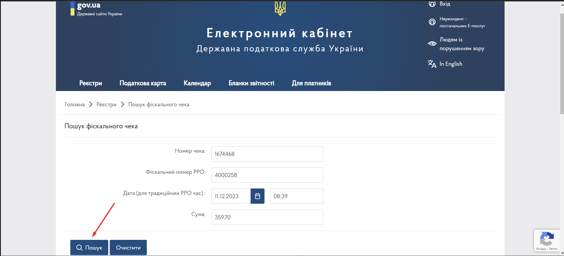
Task: Open the Календар menu item
Action: [197, 83]
